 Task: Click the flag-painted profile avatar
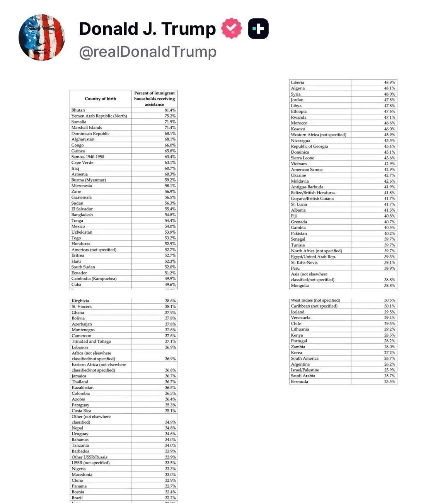(42, 38)
